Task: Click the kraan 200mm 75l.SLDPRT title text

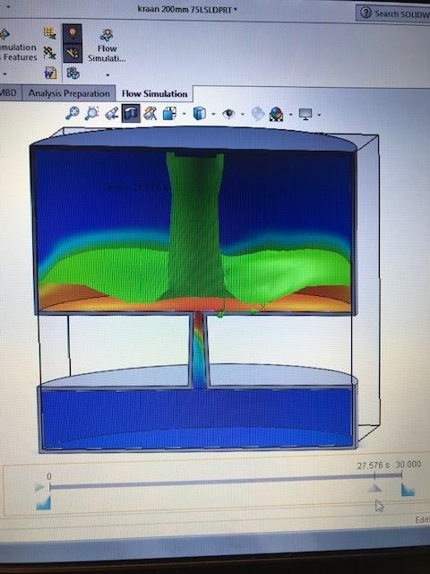Action: pos(187,9)
